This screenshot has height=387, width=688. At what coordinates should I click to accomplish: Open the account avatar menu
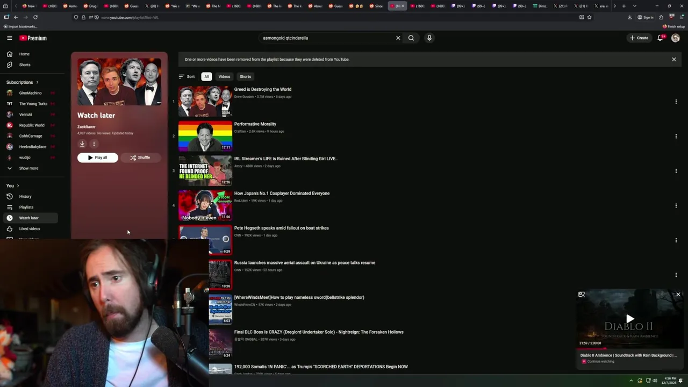coord(676,38)
